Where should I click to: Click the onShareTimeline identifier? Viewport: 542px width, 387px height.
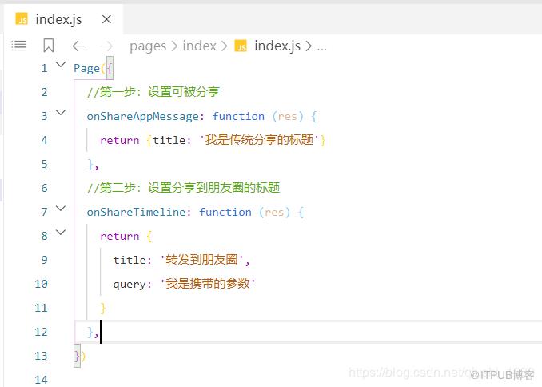click(136, 212)
